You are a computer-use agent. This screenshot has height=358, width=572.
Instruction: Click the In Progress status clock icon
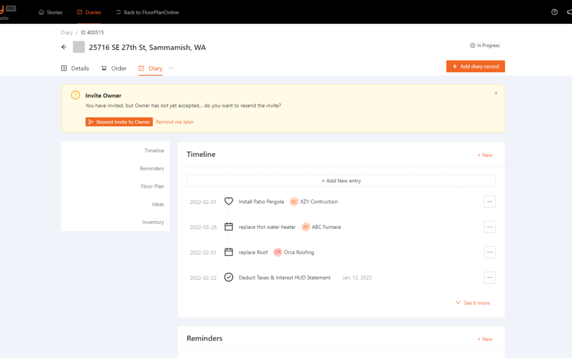point(472,45)
